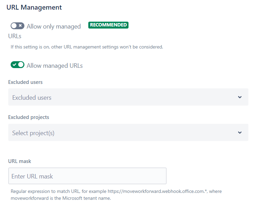Screen dimensions: 257x207
Task: Click the chevron arrow in Excluded users field
Action: tap(240, 97)
